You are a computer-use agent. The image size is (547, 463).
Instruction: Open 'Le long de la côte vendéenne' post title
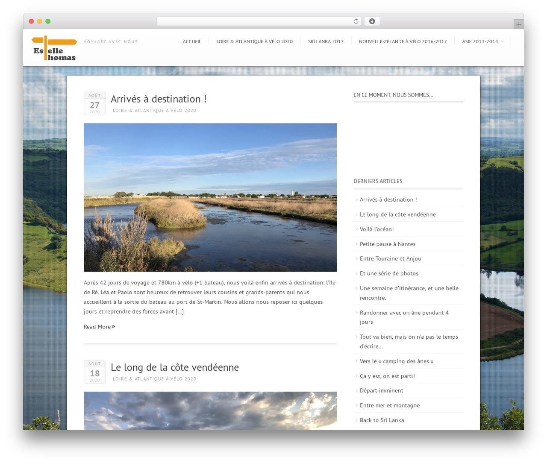175,367
